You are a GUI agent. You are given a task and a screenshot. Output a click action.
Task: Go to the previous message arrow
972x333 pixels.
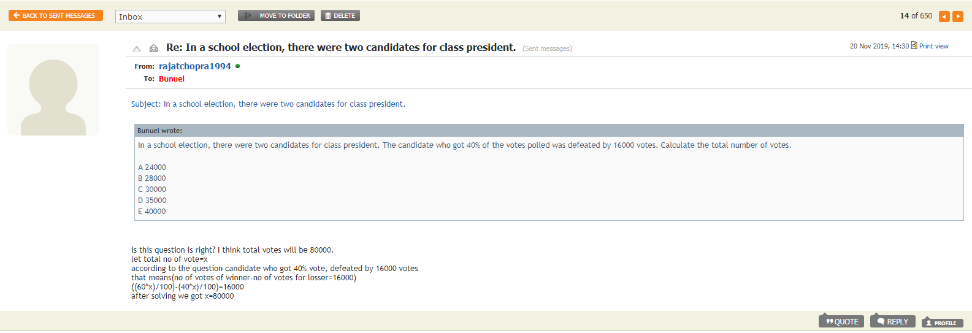(x=944, y=17)
